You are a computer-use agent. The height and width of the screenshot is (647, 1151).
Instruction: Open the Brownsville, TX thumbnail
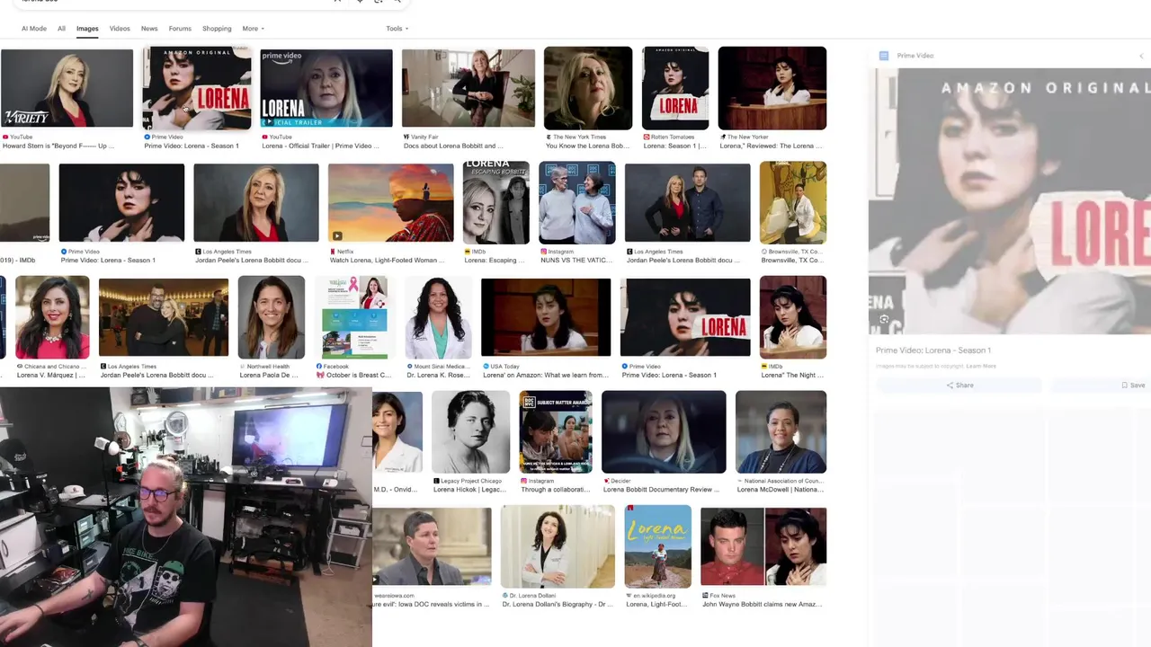[x=793, y=203]
